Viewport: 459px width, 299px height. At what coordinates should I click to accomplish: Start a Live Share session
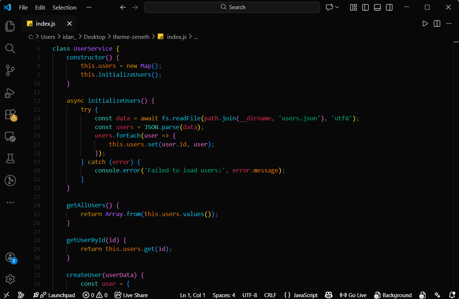[131, 295]
